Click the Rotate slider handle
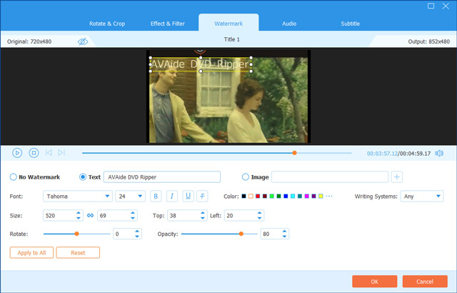 [76, 234]
